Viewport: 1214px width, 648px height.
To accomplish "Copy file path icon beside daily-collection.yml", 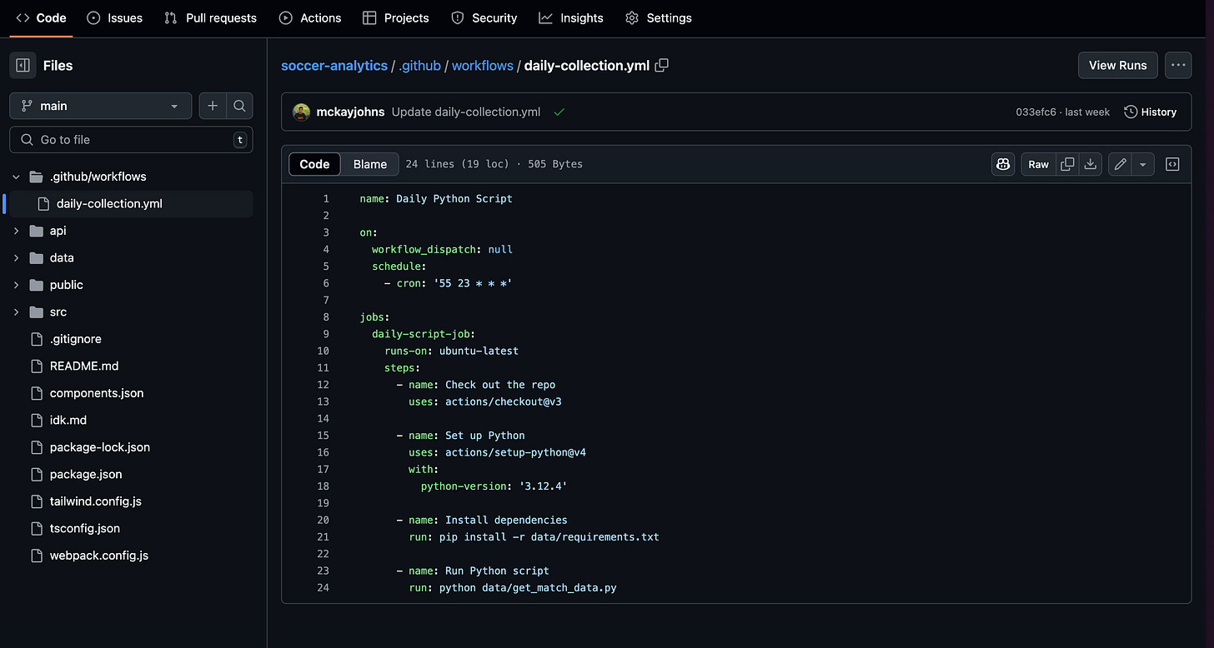I will coord(662,65).
